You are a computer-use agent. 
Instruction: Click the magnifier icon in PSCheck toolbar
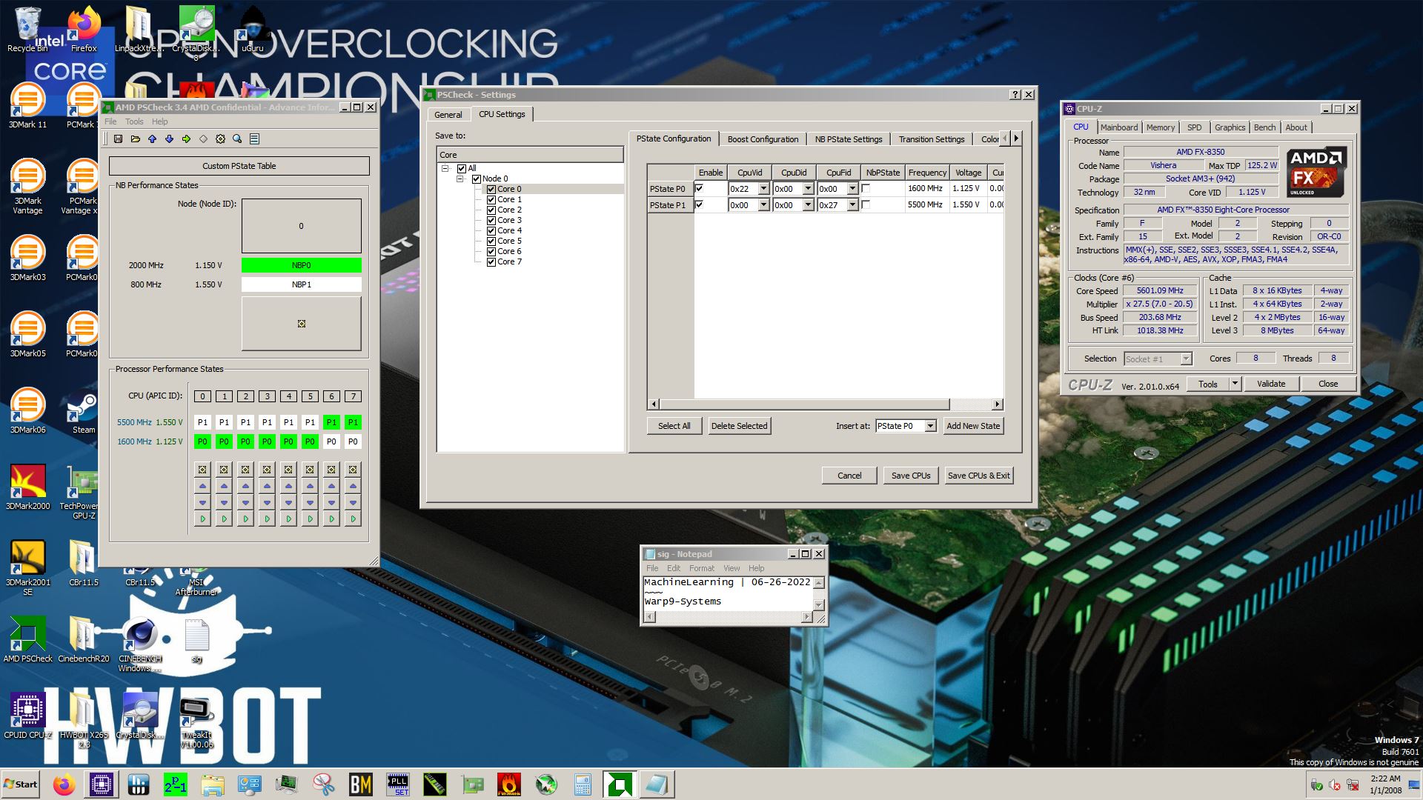pyautogui.click(x=237, y=139)
